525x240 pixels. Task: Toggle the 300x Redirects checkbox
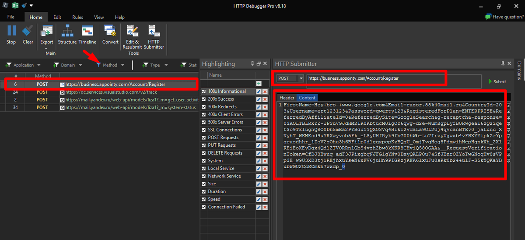[x=204, y=107]
